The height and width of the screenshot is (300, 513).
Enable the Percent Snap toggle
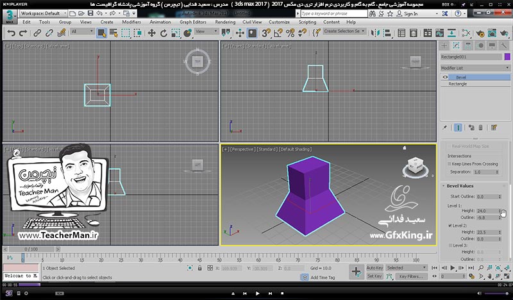coord(290,33)
